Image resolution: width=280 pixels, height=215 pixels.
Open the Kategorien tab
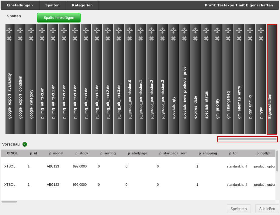pos(82,5)
